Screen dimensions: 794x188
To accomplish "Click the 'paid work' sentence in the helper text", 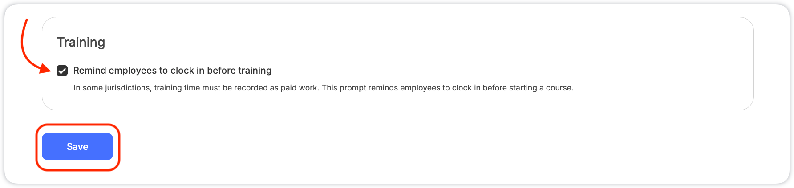I will pyautogui.click(x=196, y=88).
